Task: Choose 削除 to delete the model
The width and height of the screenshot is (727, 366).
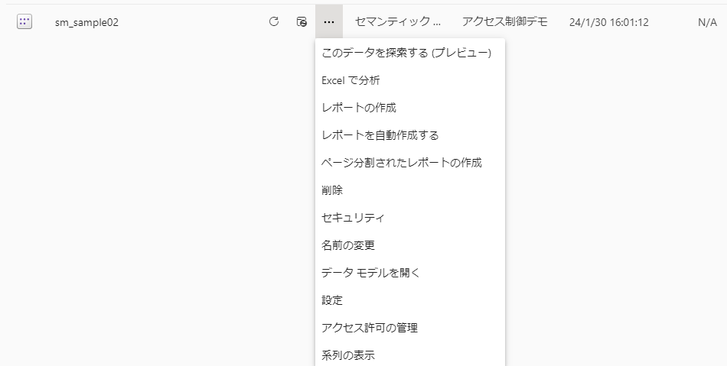Action: [410, 190]
